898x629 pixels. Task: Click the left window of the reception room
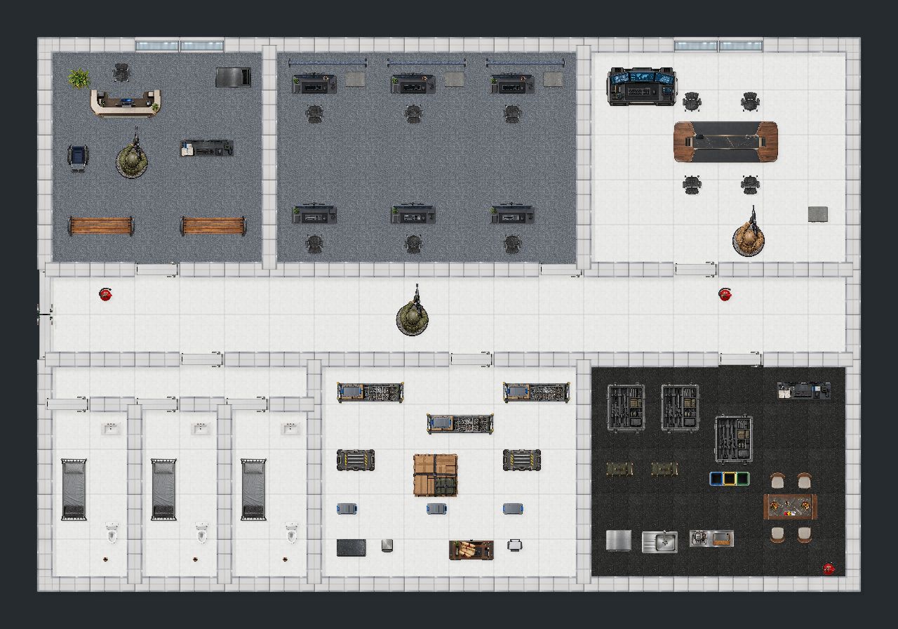point(157,46)
